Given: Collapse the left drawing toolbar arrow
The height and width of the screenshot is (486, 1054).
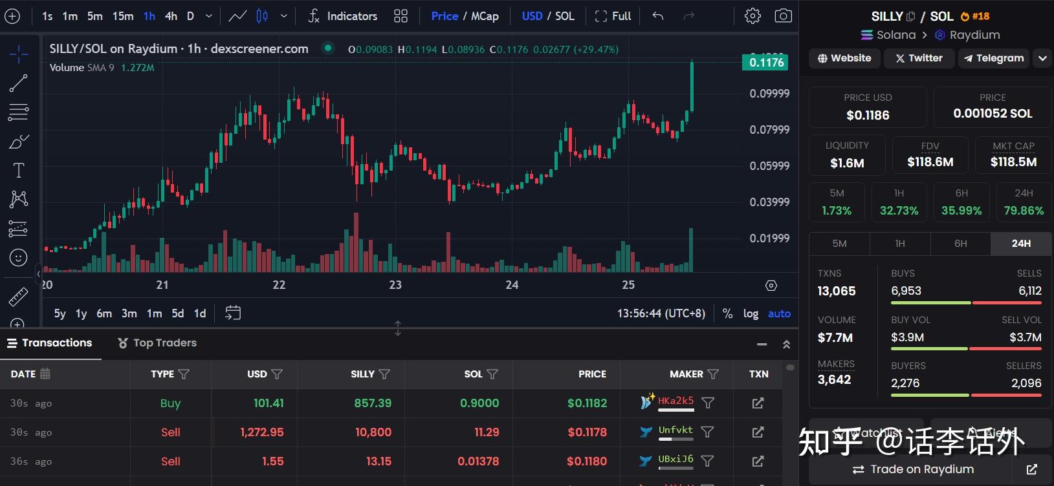Looking at the screenshot, I should [38, 273].
